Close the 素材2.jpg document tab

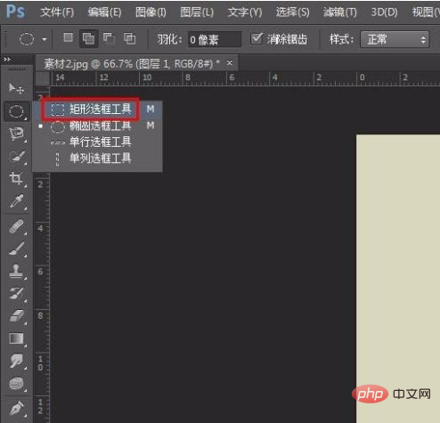click(230, 63)
